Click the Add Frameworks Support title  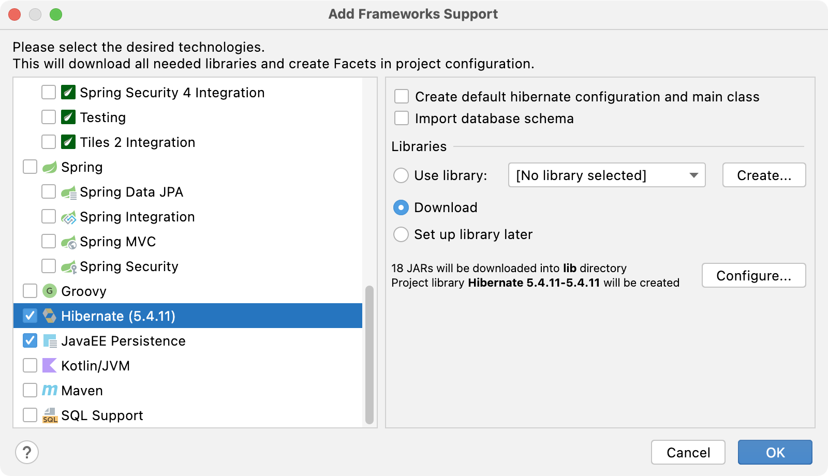click(413, 14)
